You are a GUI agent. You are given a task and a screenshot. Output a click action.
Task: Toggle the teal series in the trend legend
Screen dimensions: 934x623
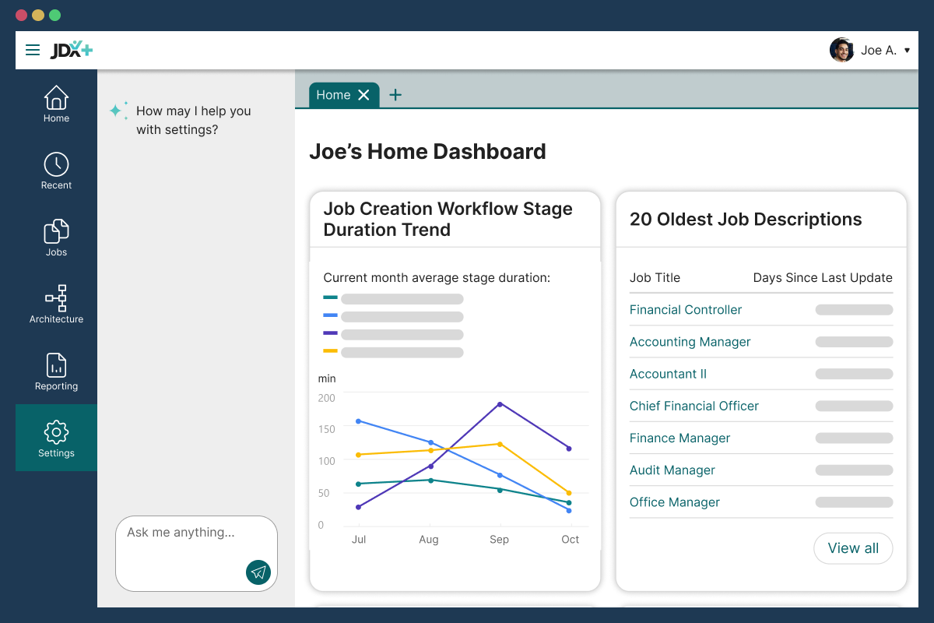click(330, 298)
